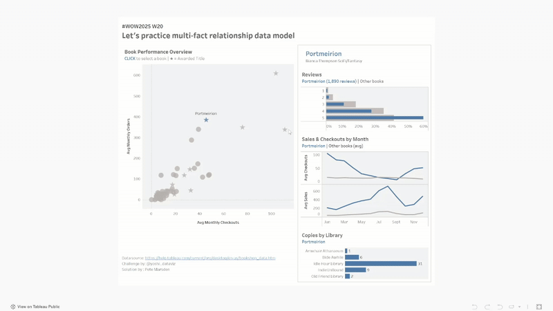553x311 pixels.
Task: Click the Copies by Library section heading
Action: 322,236
